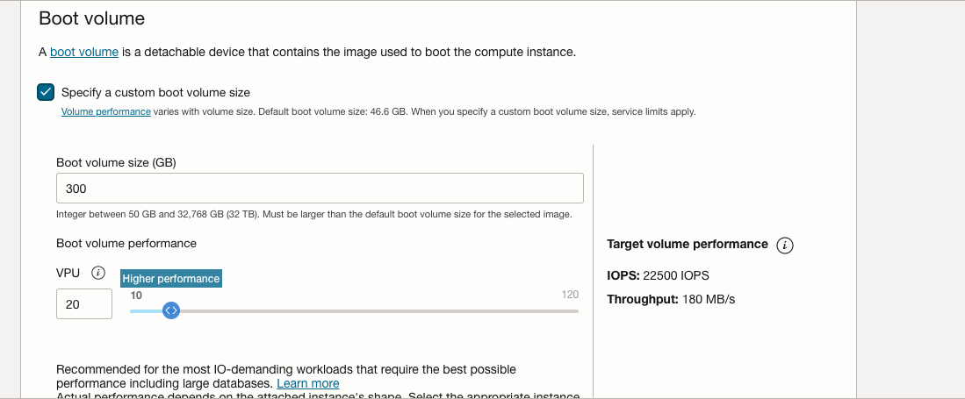Select the 'Boot volume performance' label
Screen dimensions: 965x399
click(x=126, y=244)
